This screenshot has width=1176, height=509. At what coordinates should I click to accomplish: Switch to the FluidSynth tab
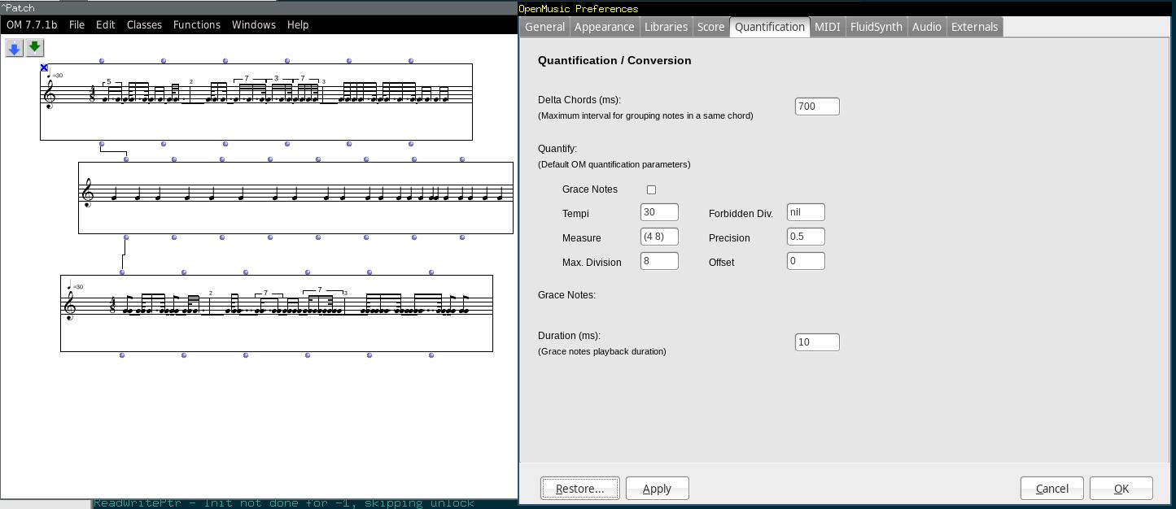click(876, 27)
